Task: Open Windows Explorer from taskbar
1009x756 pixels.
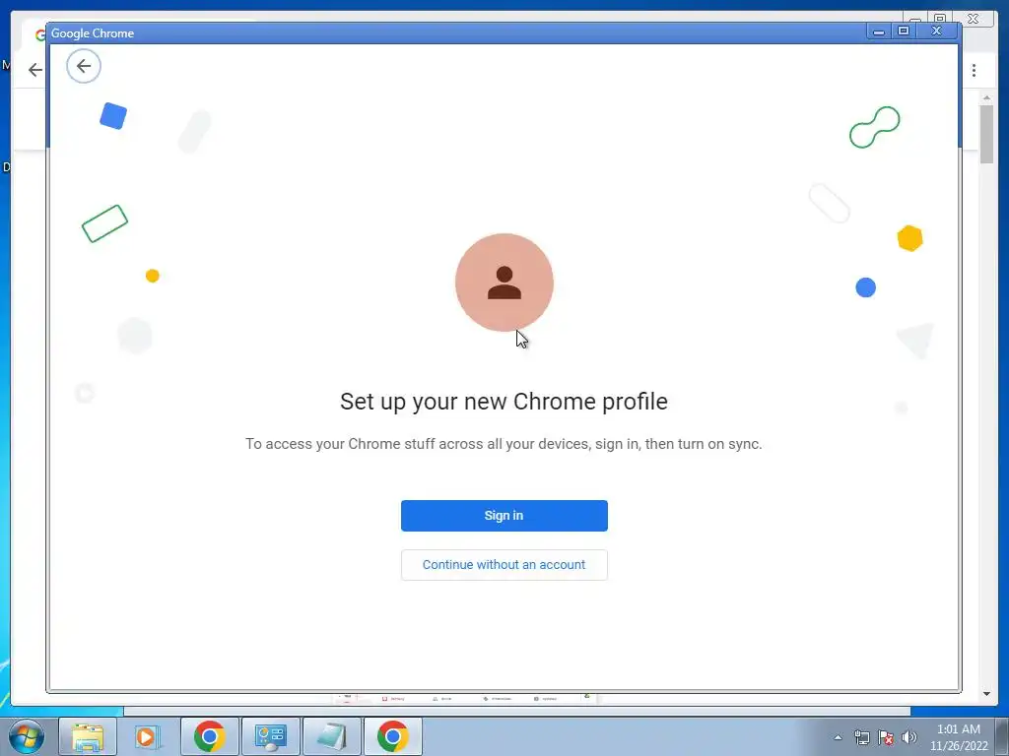Action: (x=88, y=736)
